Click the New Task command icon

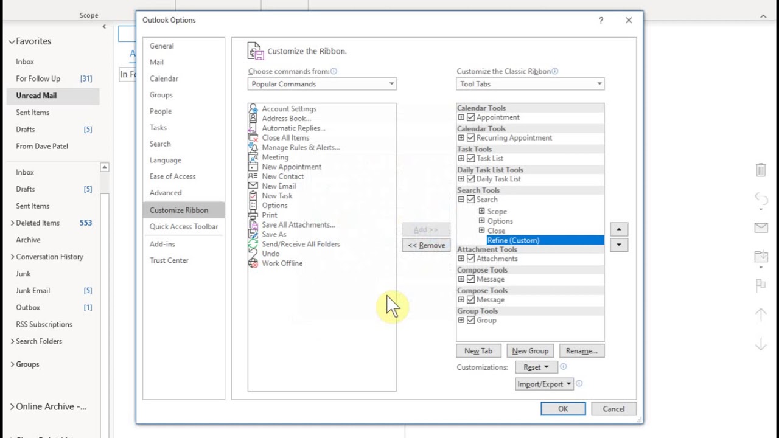tap(253, 196)
